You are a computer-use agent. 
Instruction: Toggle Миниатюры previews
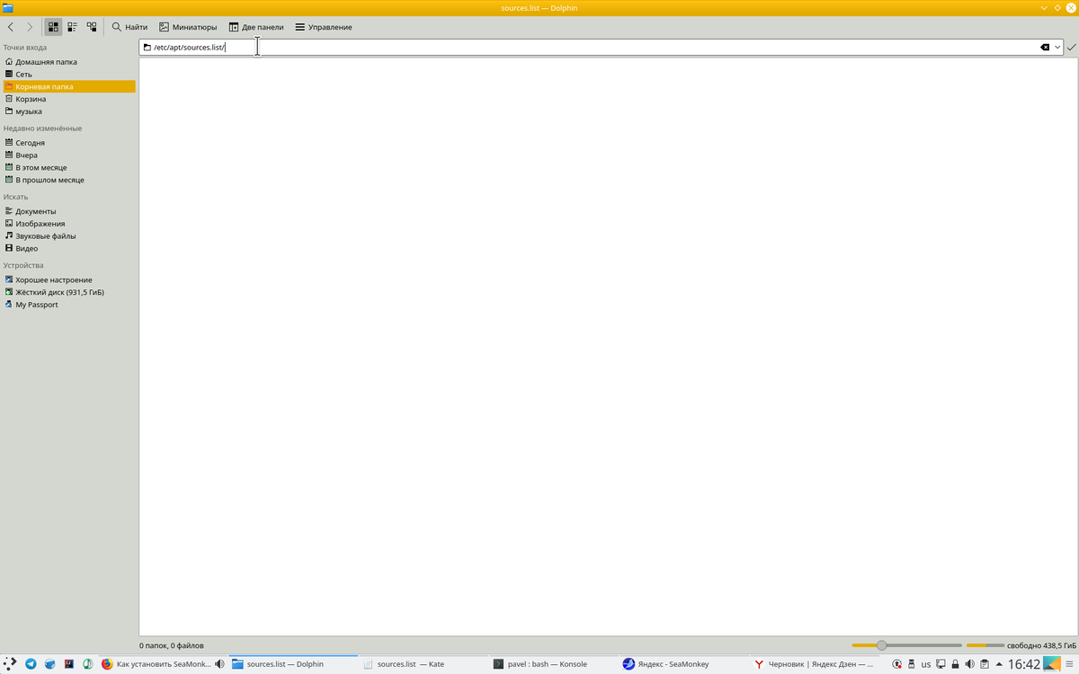(x=188, y=27)
